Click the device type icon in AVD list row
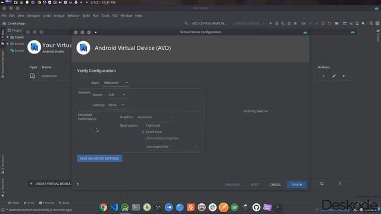Viewport: 381px width, 214px height. click(33, 75)
